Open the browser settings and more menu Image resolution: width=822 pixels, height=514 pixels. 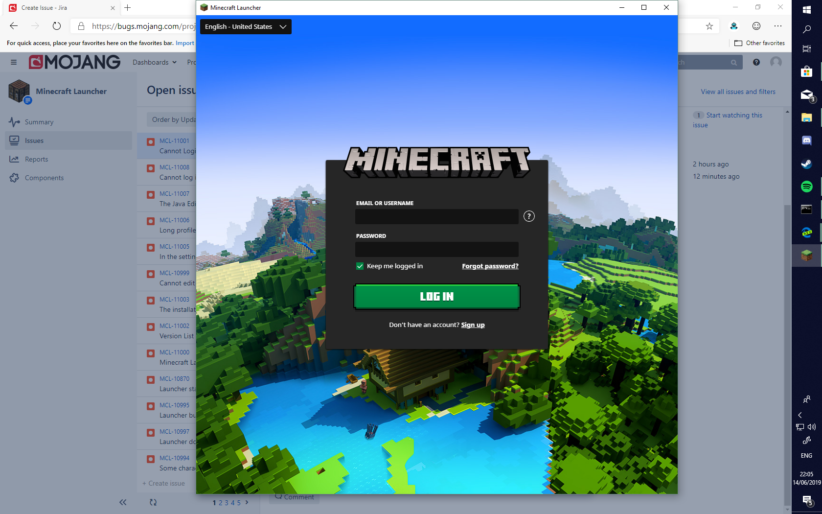coord(778,26)
